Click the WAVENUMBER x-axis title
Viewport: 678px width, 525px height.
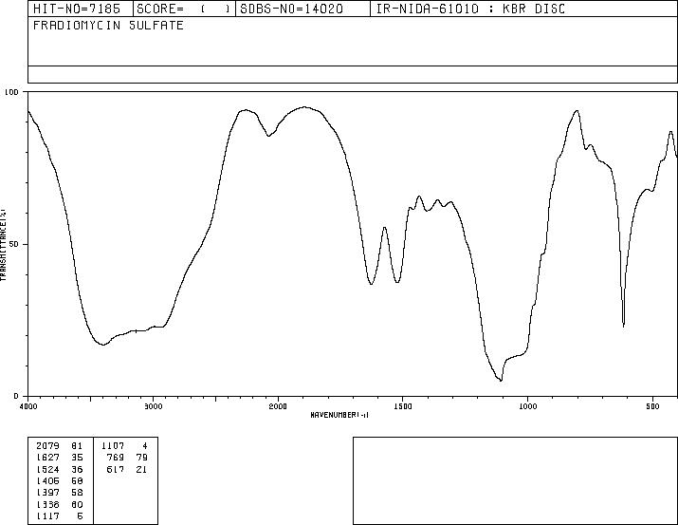click(339, 415)
